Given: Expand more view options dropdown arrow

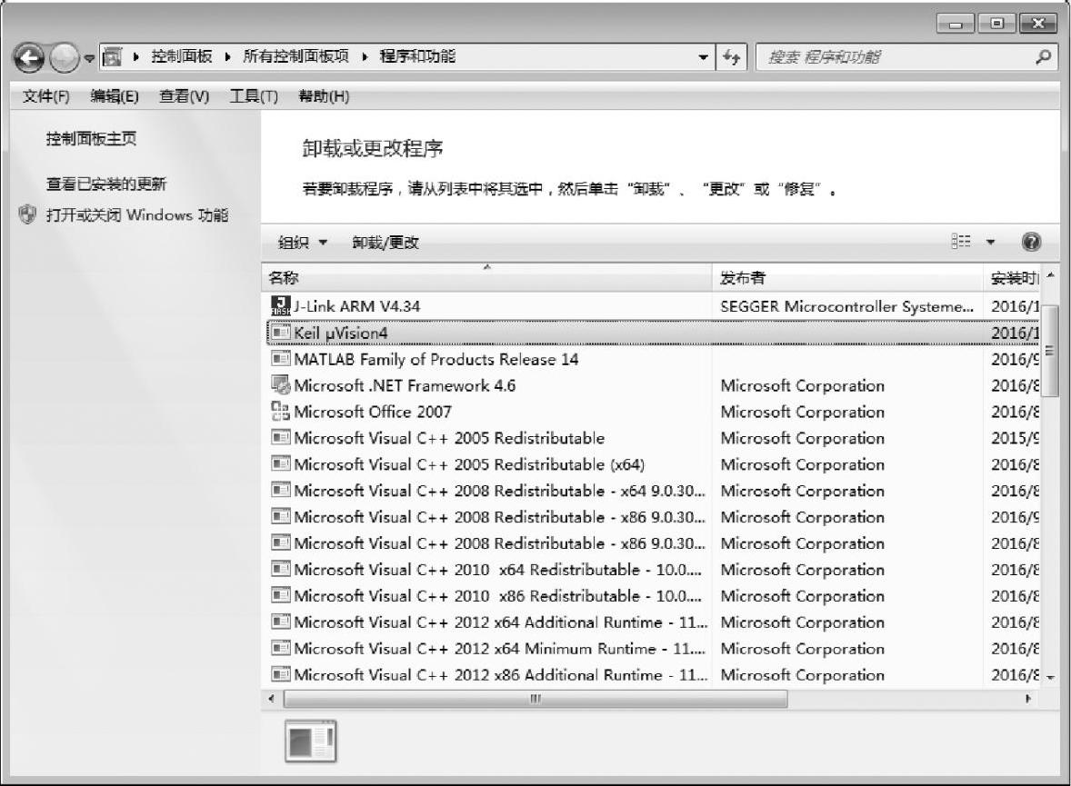Looking at the screenshot, I should tap(990, 242).
